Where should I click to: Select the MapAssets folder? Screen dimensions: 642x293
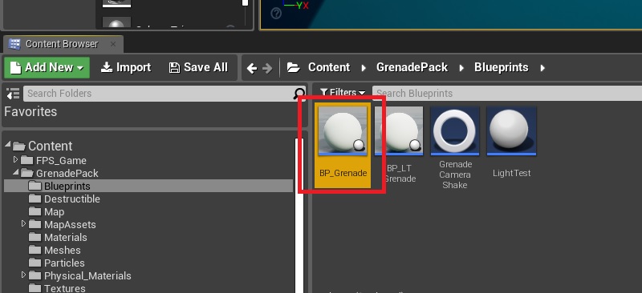(63, 224)
